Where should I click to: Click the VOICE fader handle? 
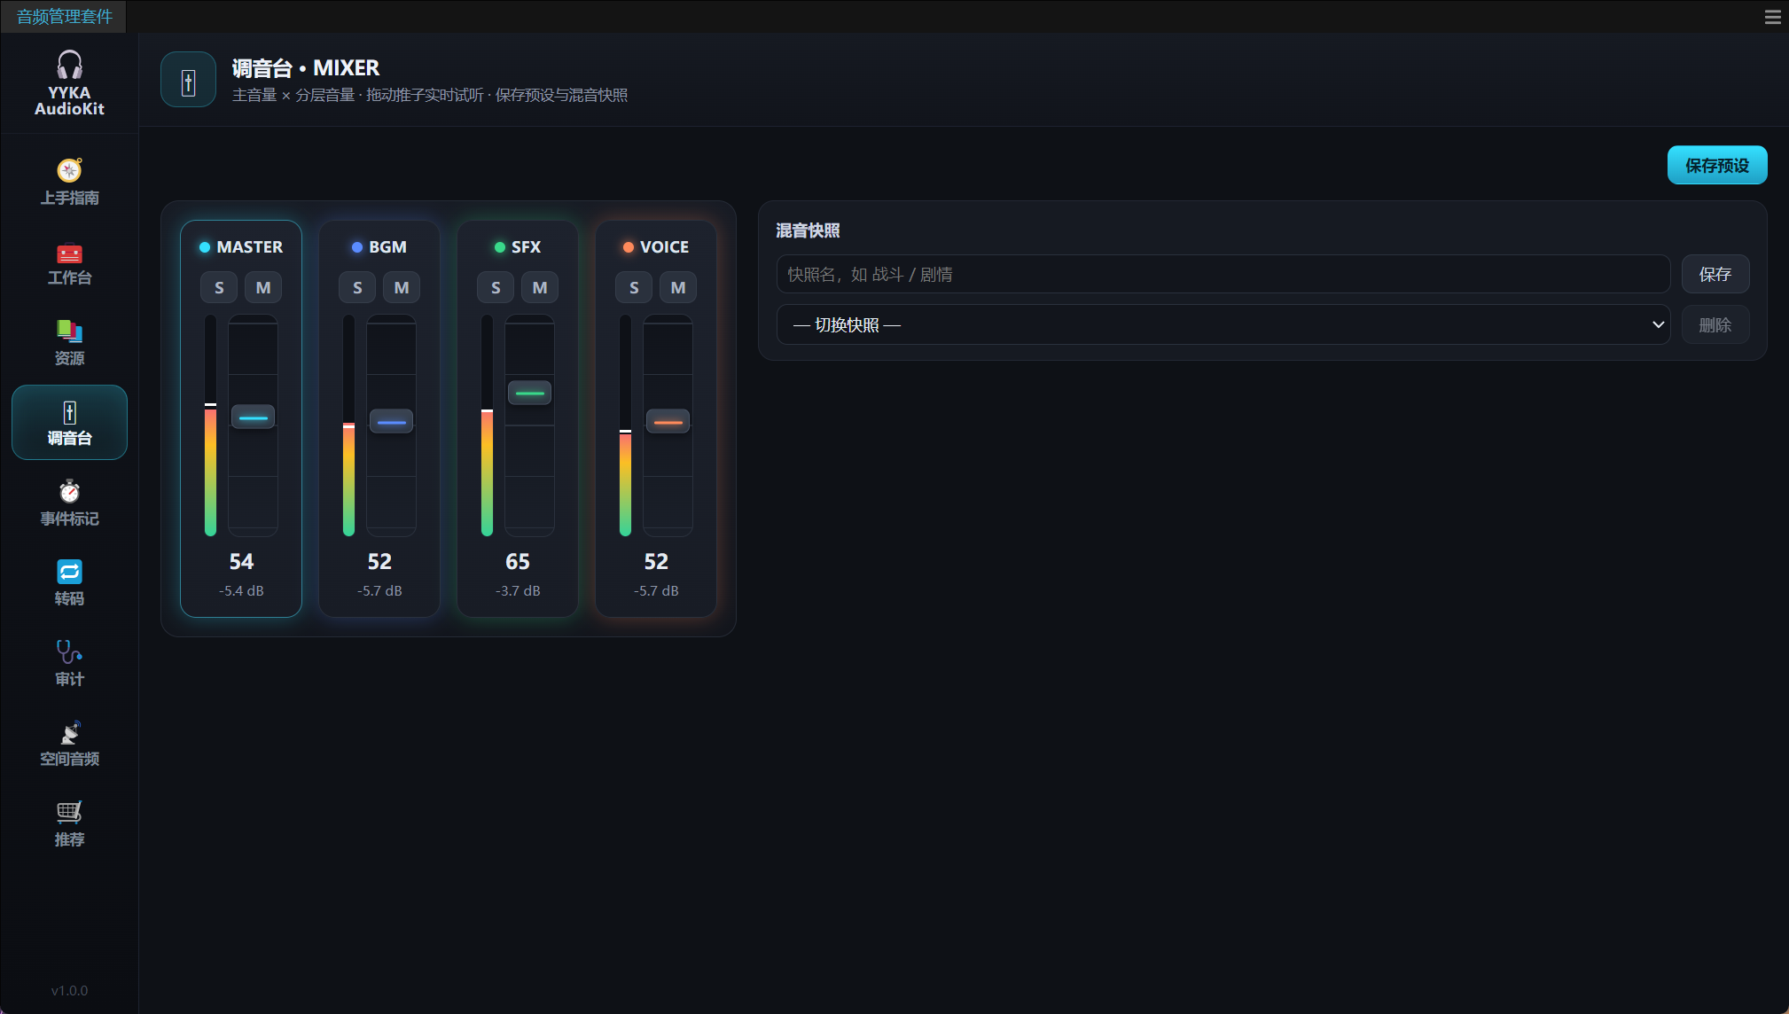click(668, 421)
